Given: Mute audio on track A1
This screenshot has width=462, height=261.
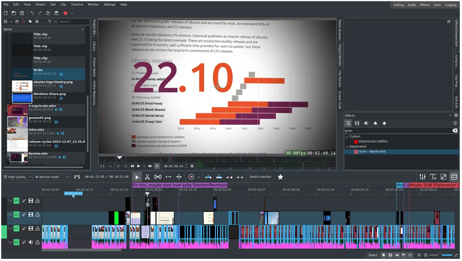Looking at the screenshot, I should point(31,242).
